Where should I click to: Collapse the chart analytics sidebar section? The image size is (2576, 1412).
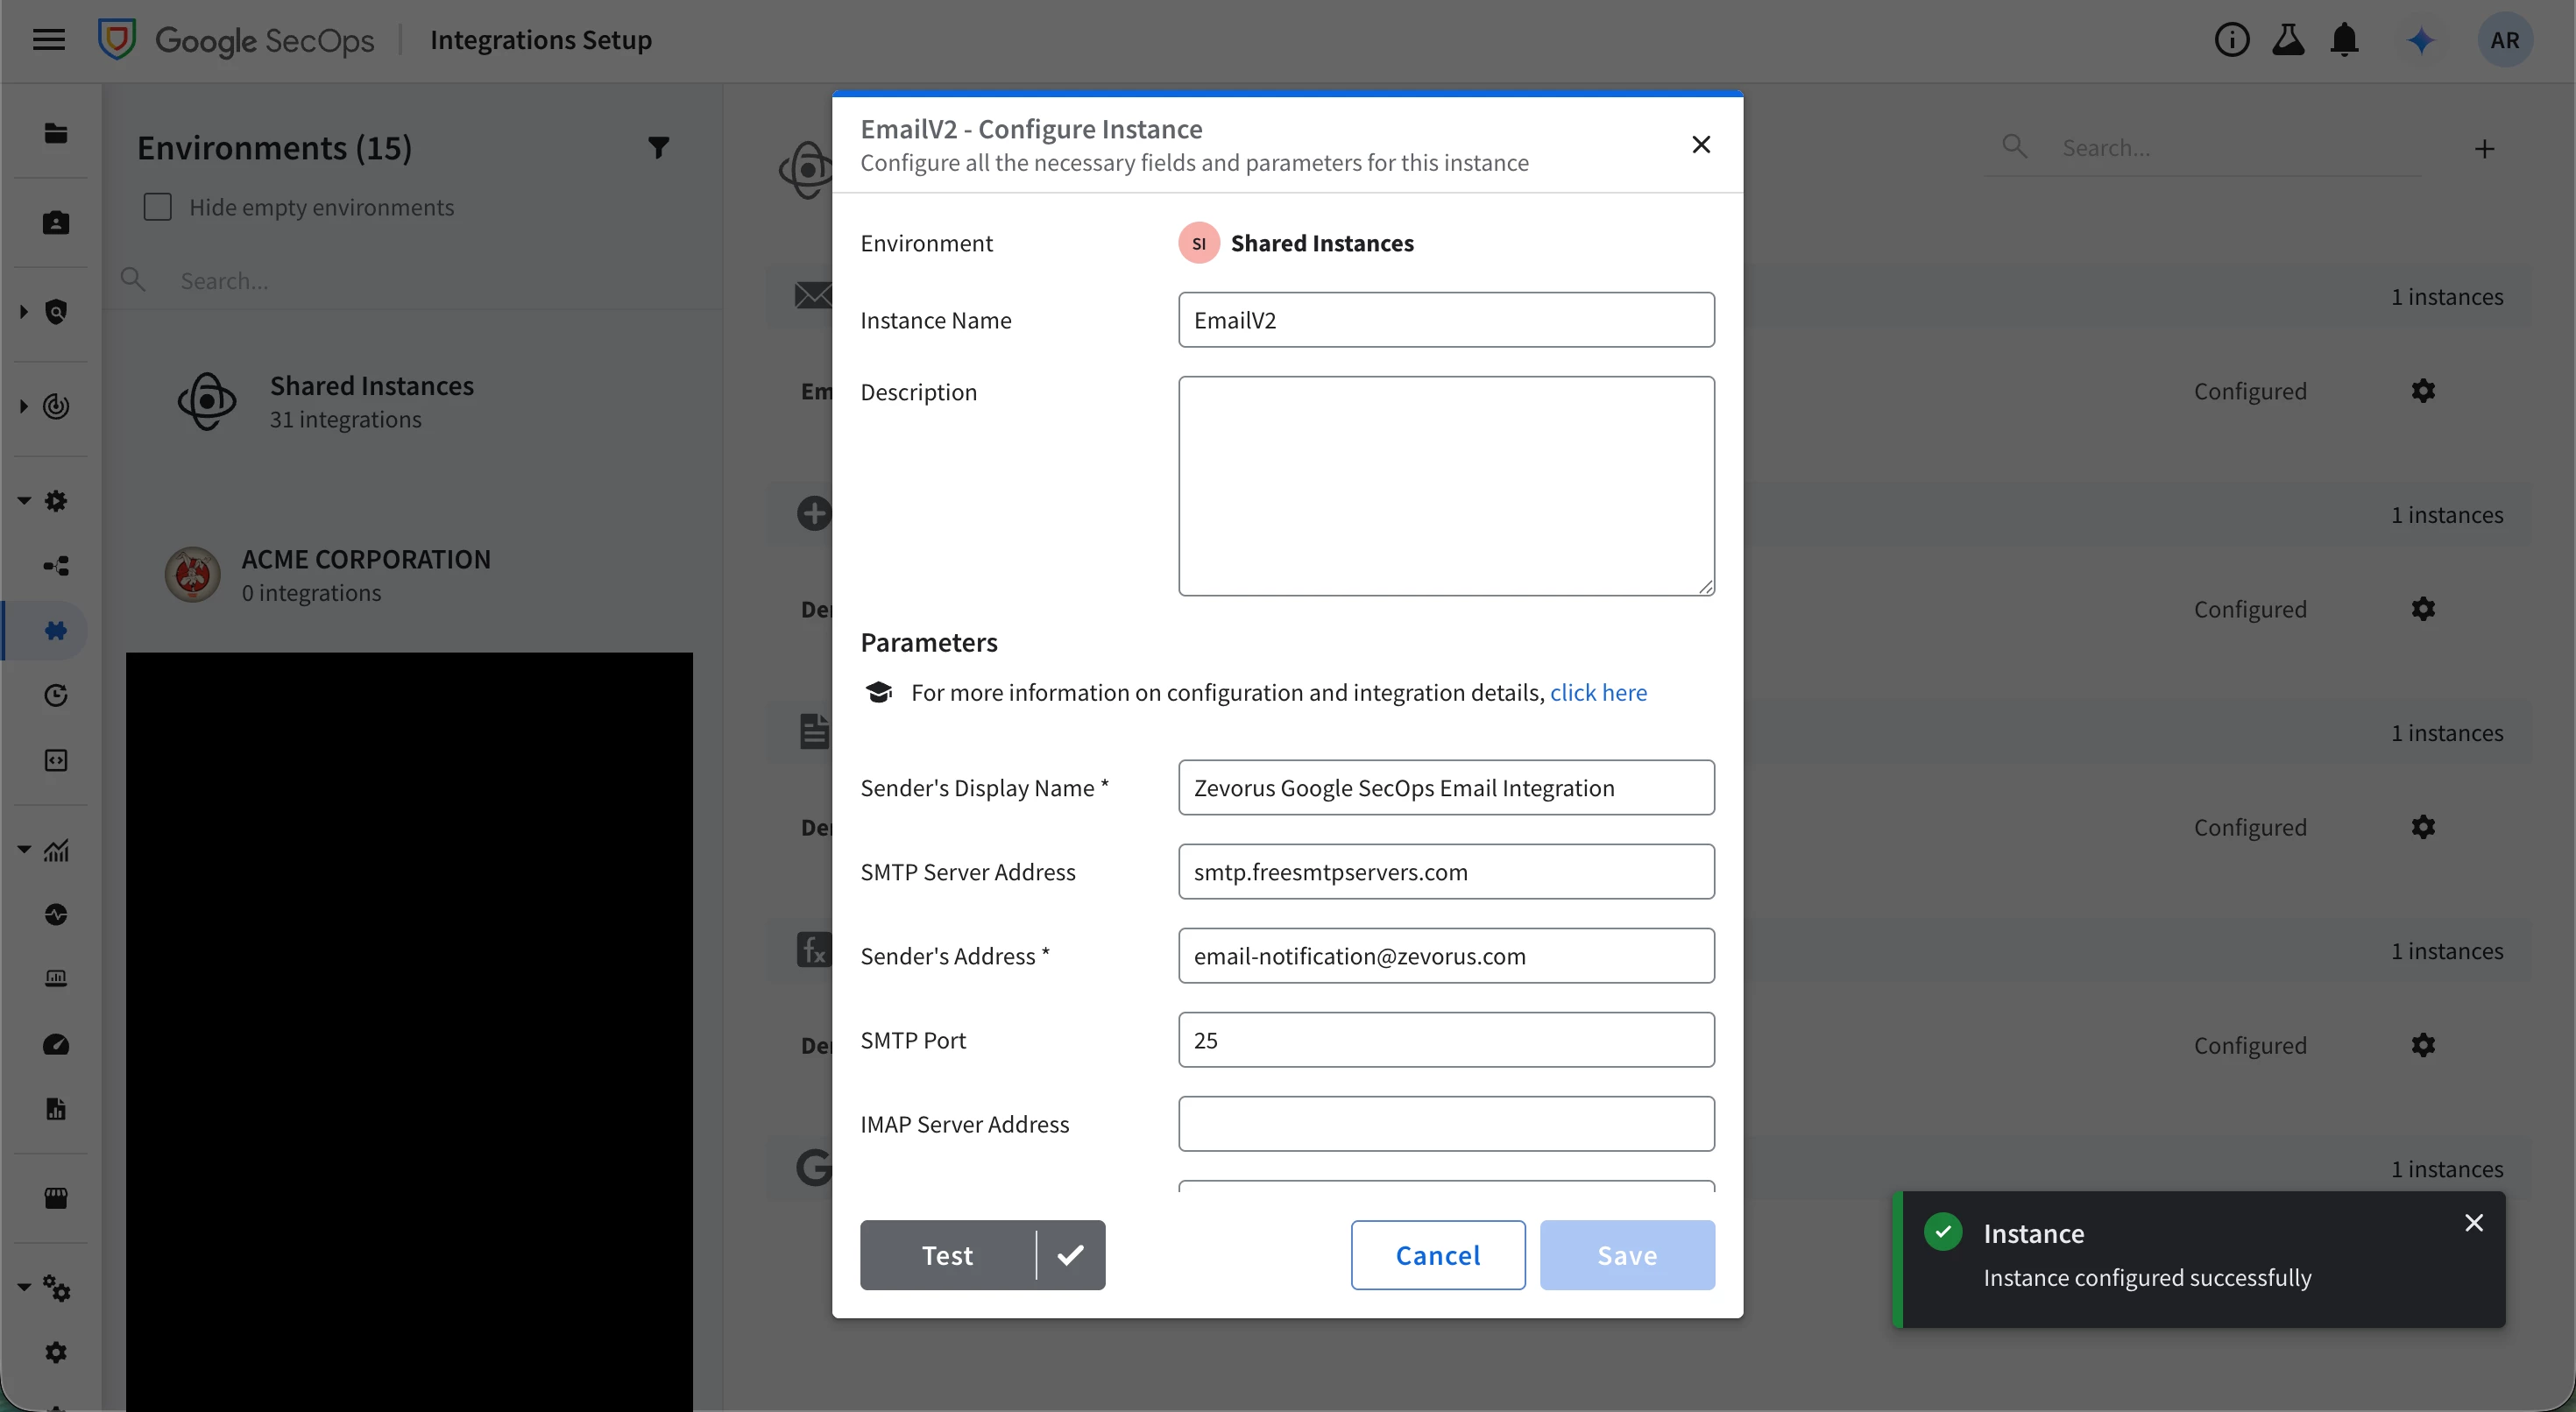coord(24,850)
